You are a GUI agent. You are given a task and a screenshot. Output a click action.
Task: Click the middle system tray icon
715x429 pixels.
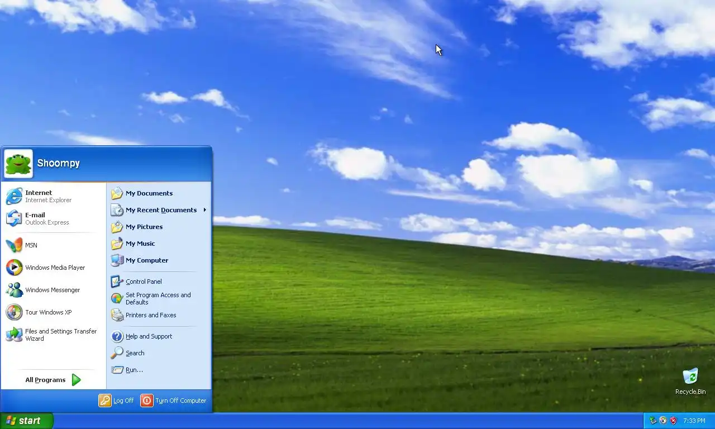pos(663,421)
